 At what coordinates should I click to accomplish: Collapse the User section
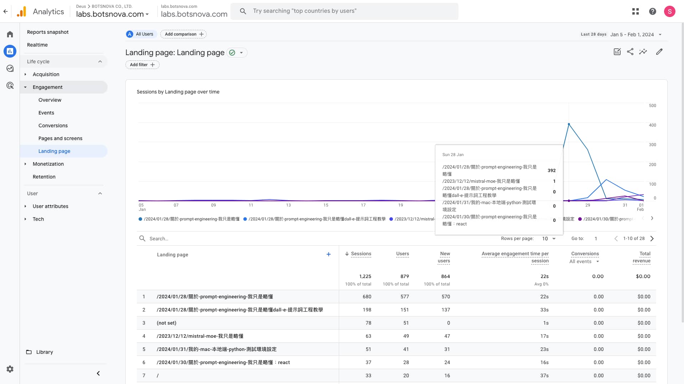click(100, 193)
